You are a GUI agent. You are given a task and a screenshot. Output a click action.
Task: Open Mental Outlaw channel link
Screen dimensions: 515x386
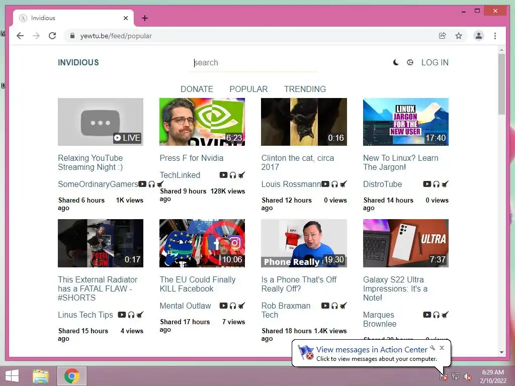(185, 306)
